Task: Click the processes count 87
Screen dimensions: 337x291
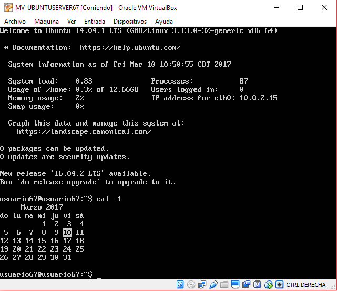Action: (x=243, y=81)
